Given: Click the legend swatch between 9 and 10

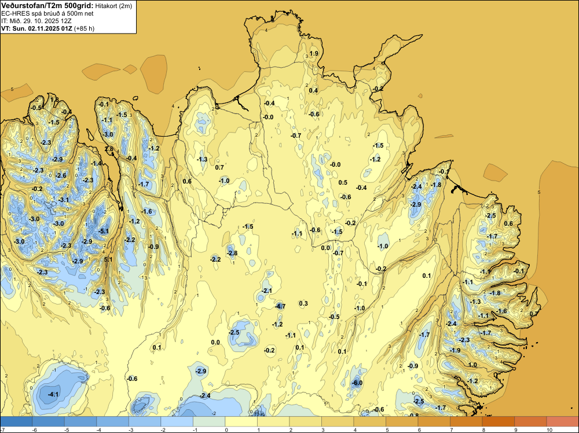Looking at the screenshot, I should pyautogui.click(x=530, y=421).
